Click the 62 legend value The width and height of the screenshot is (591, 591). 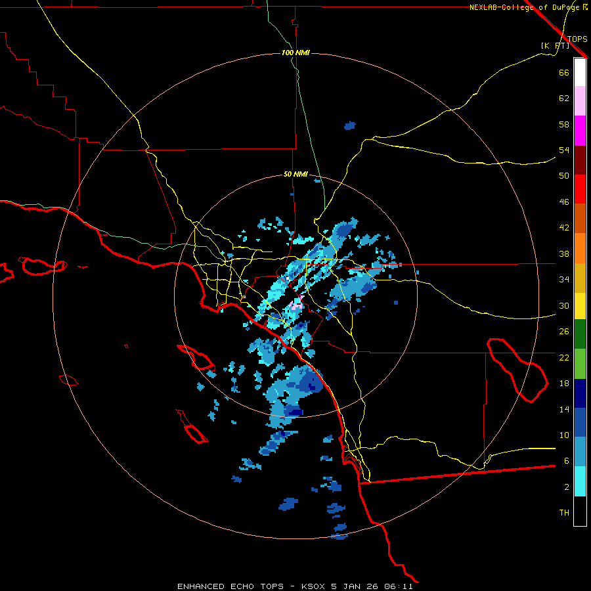pos(564,98)
